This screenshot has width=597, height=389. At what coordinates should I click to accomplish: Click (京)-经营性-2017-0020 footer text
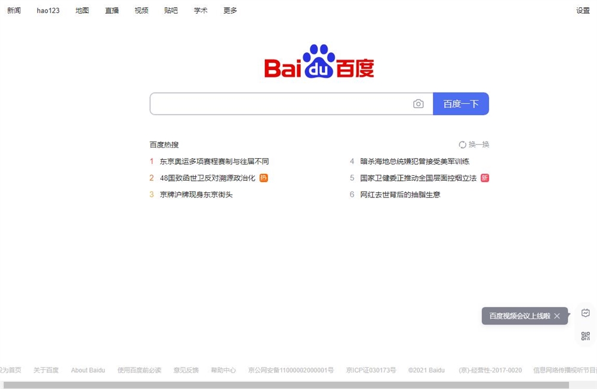pos(490,370)
